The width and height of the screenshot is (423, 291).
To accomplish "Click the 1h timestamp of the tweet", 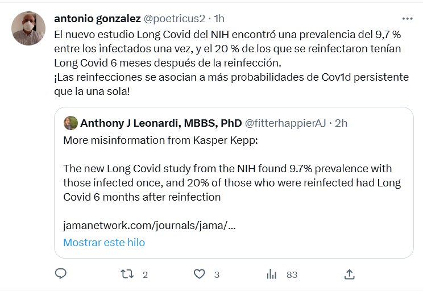I will click(x=219, y=19).
